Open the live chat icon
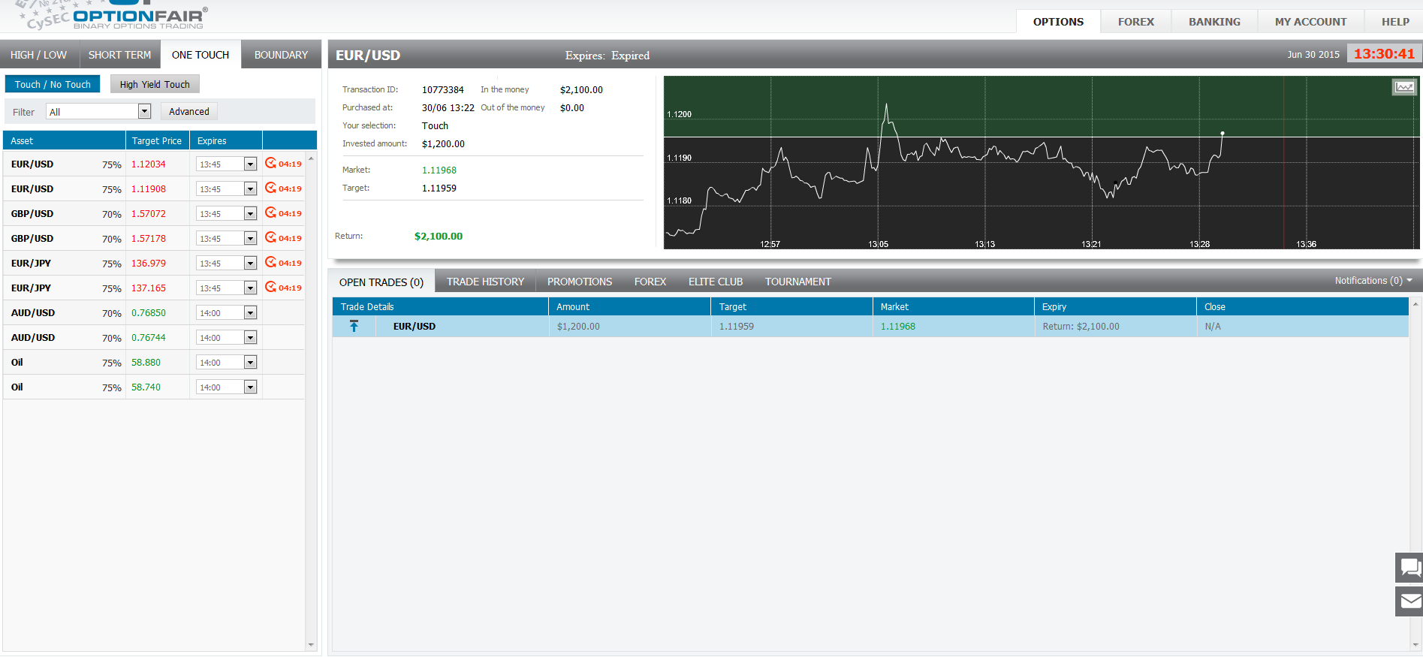Viewport: 1423px width, 657px height. coord(1409,567)
